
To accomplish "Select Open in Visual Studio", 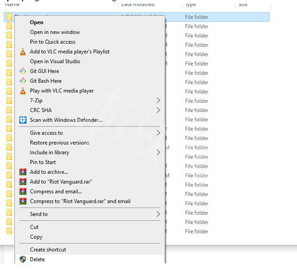I will pyautogui.click(x=55, y=61).
